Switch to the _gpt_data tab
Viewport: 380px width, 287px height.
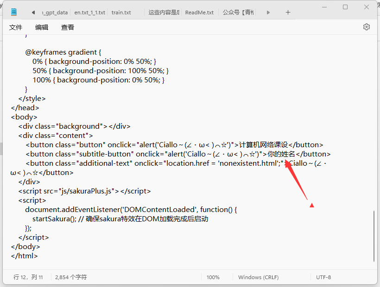point(55,12)
